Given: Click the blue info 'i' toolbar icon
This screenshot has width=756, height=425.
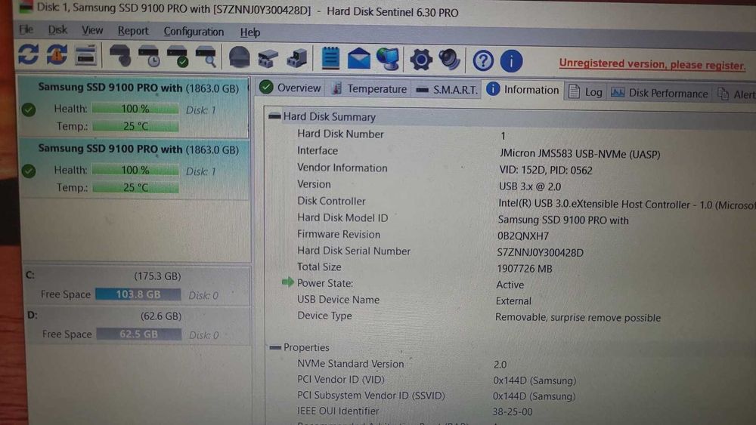Looking at the screenshot, I should [511, 60].
